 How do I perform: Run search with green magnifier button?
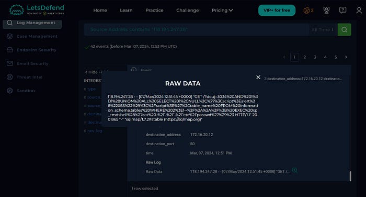[344, 29]
